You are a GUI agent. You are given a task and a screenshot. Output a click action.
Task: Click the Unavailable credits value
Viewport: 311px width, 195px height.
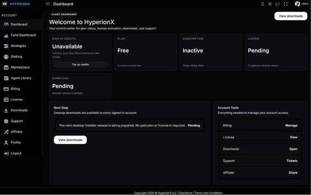click(x=67, y=47)
